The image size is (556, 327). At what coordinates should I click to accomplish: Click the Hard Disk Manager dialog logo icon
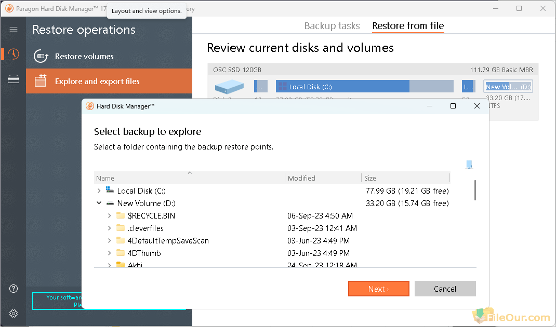tap(90, 106)
